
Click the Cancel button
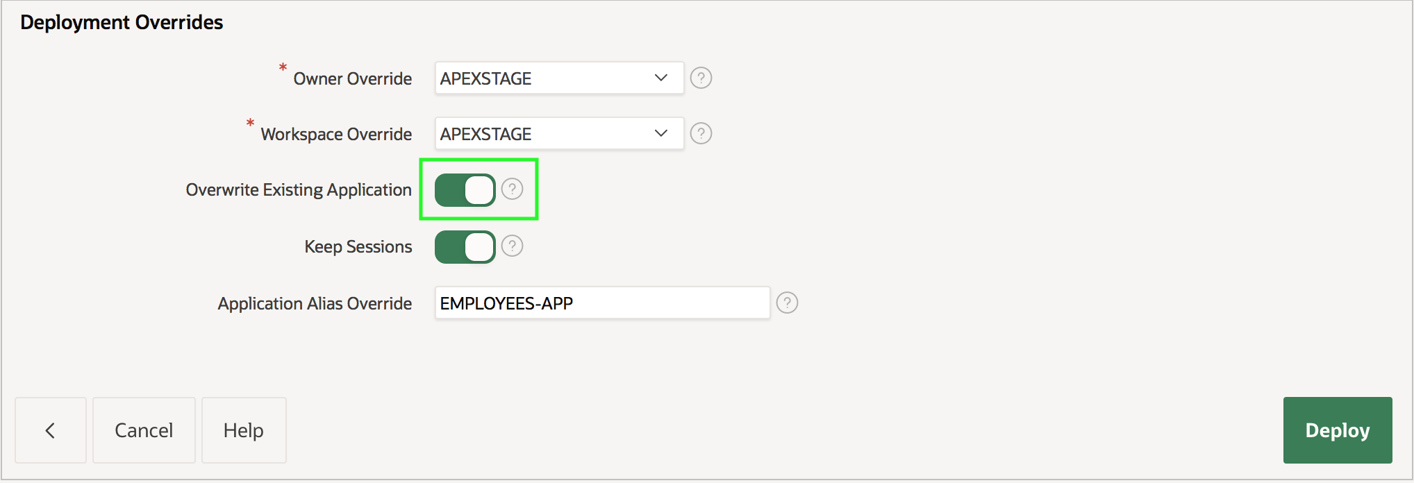point(144,430)
